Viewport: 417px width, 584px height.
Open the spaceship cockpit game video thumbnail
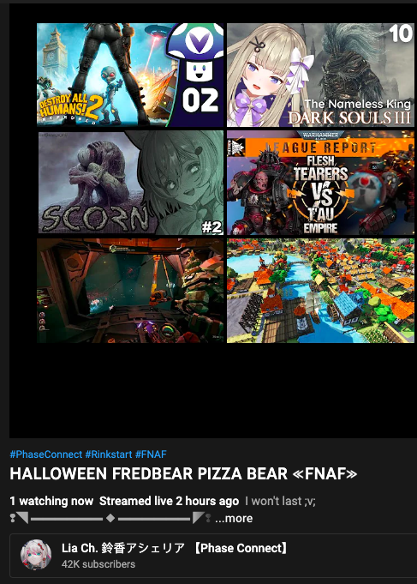coord(130,291)
